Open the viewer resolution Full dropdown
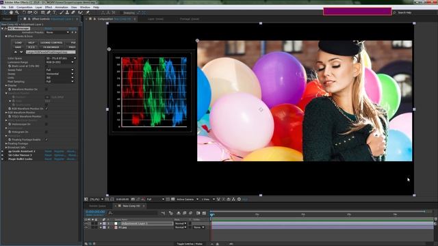 point(155,199)
